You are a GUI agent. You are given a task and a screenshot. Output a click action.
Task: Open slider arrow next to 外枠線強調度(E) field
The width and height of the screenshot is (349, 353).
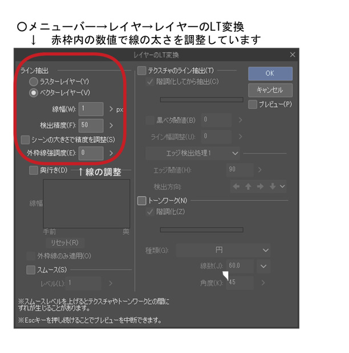click(111, 153)
